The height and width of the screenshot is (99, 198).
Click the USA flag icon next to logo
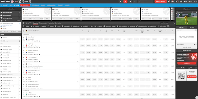pos(12,2)
